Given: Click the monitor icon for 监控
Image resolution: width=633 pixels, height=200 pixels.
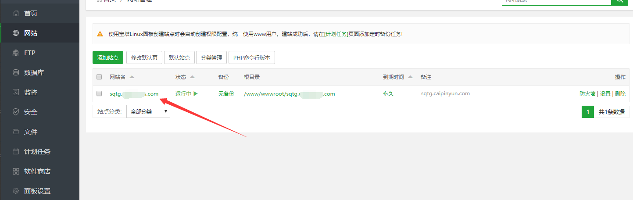Looking at the screenshot, I should click(16, 93).
